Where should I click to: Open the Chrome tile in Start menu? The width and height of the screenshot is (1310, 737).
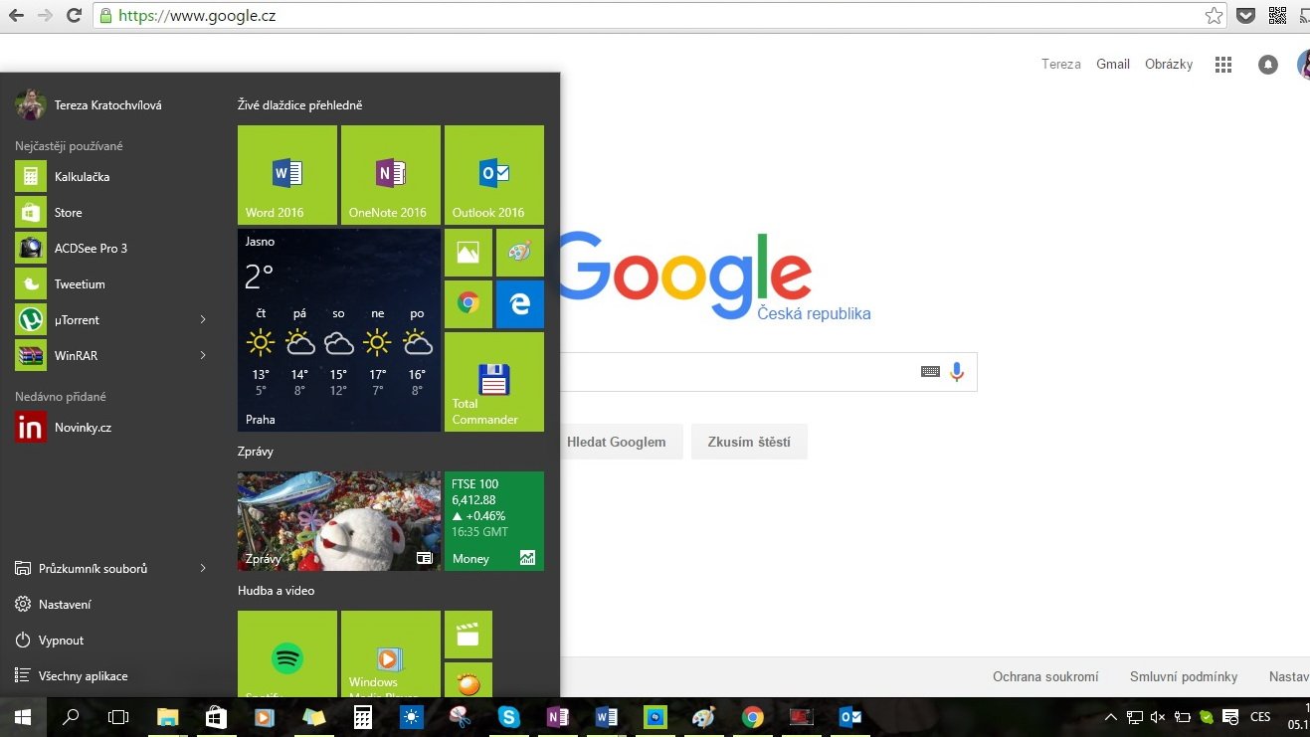[x=468, y=304]
